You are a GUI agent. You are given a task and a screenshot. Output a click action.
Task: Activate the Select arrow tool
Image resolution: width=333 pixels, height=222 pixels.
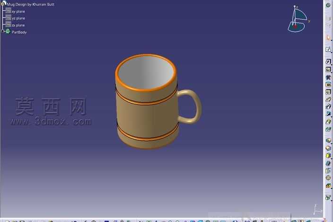click(x=328, y=38)
